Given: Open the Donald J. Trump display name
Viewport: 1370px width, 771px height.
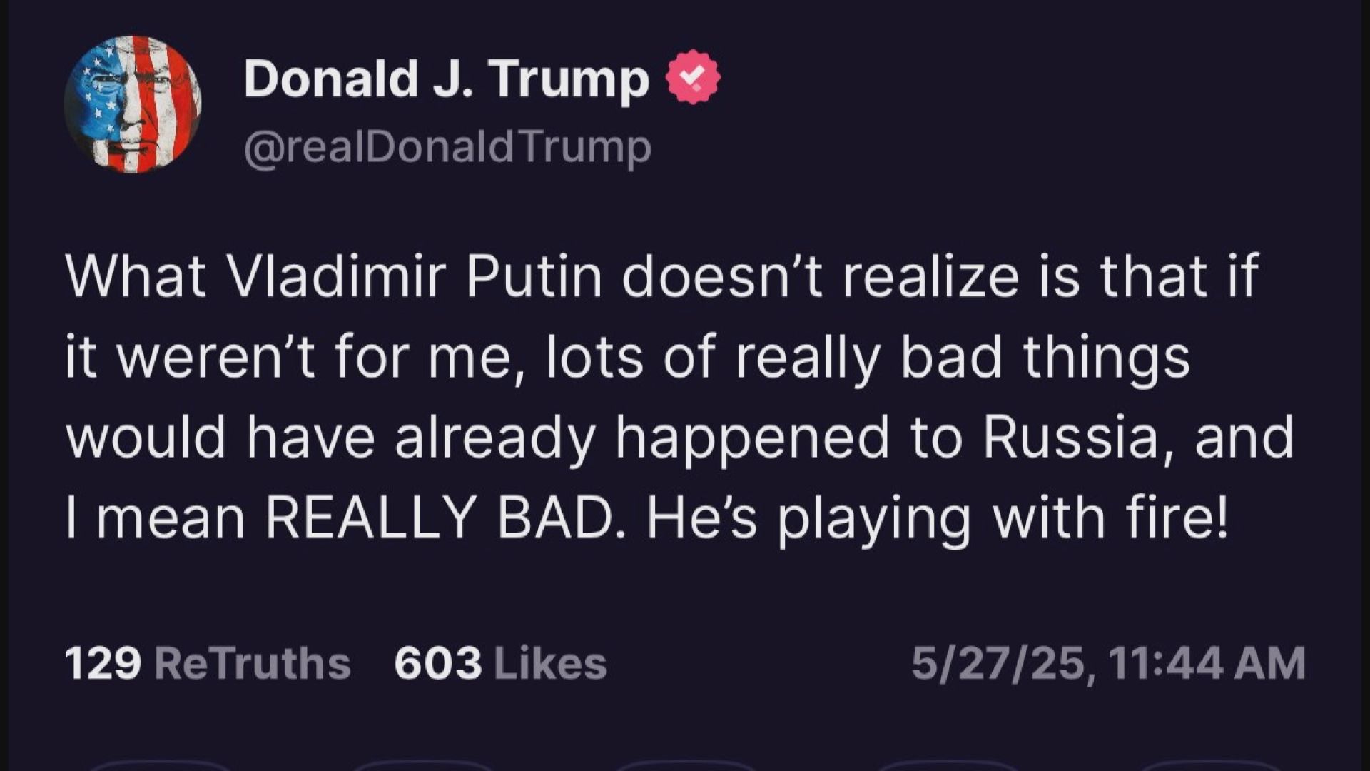Looking at the screenshot, I should coord(447,78).
